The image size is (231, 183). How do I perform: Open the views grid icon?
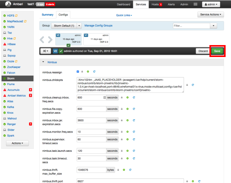(x=195, y=4)
